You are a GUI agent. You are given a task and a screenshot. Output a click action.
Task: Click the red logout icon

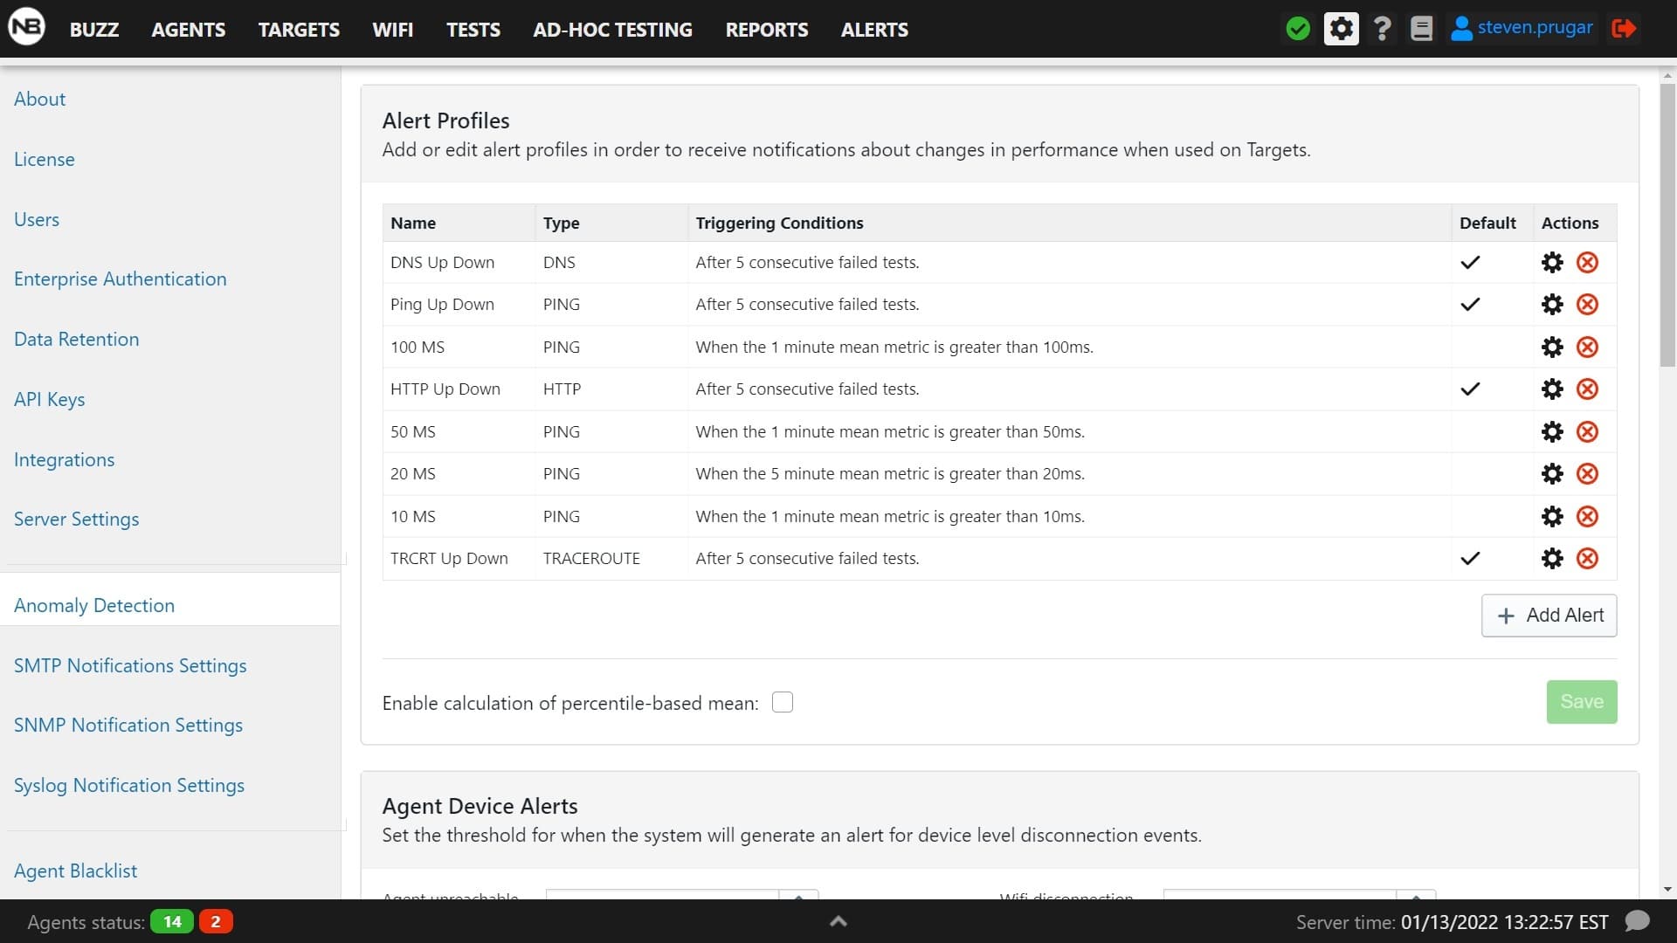1624,29
